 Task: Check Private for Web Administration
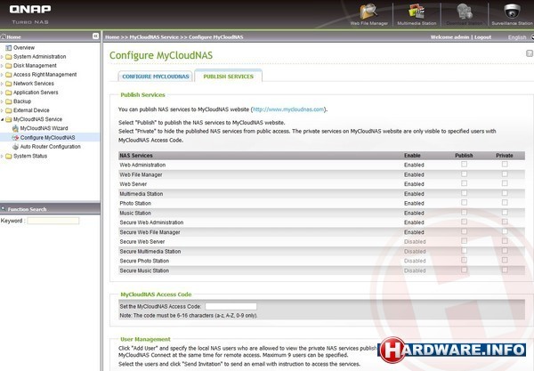505,164
